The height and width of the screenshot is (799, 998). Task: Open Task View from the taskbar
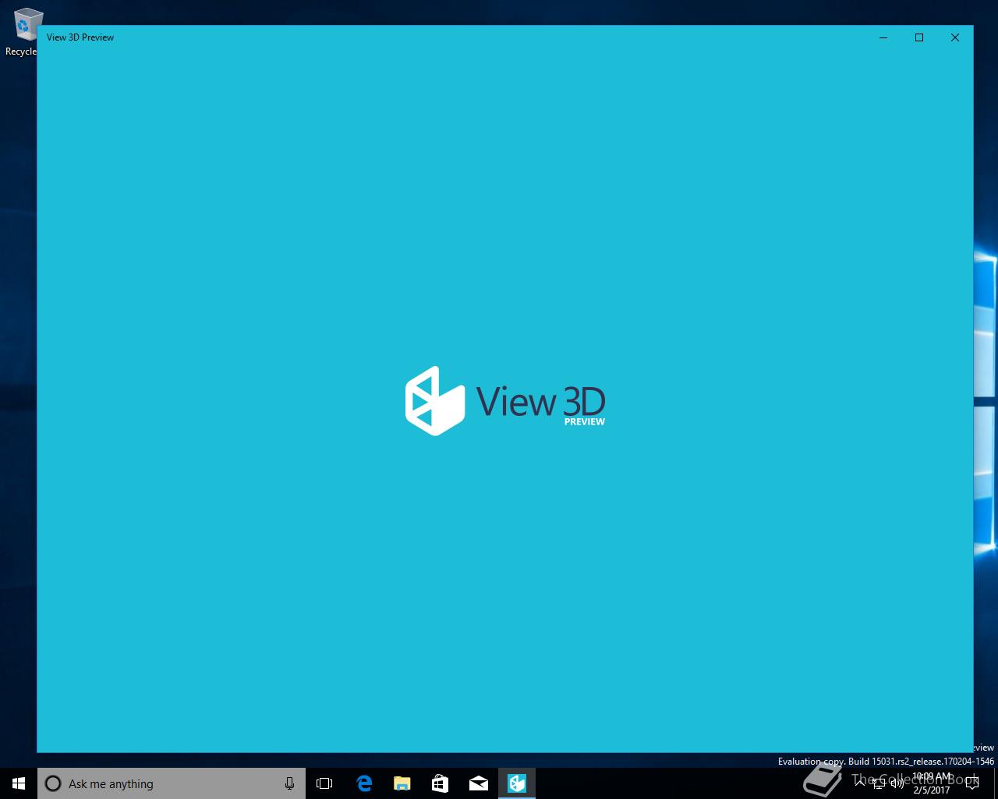click(324, 783)
